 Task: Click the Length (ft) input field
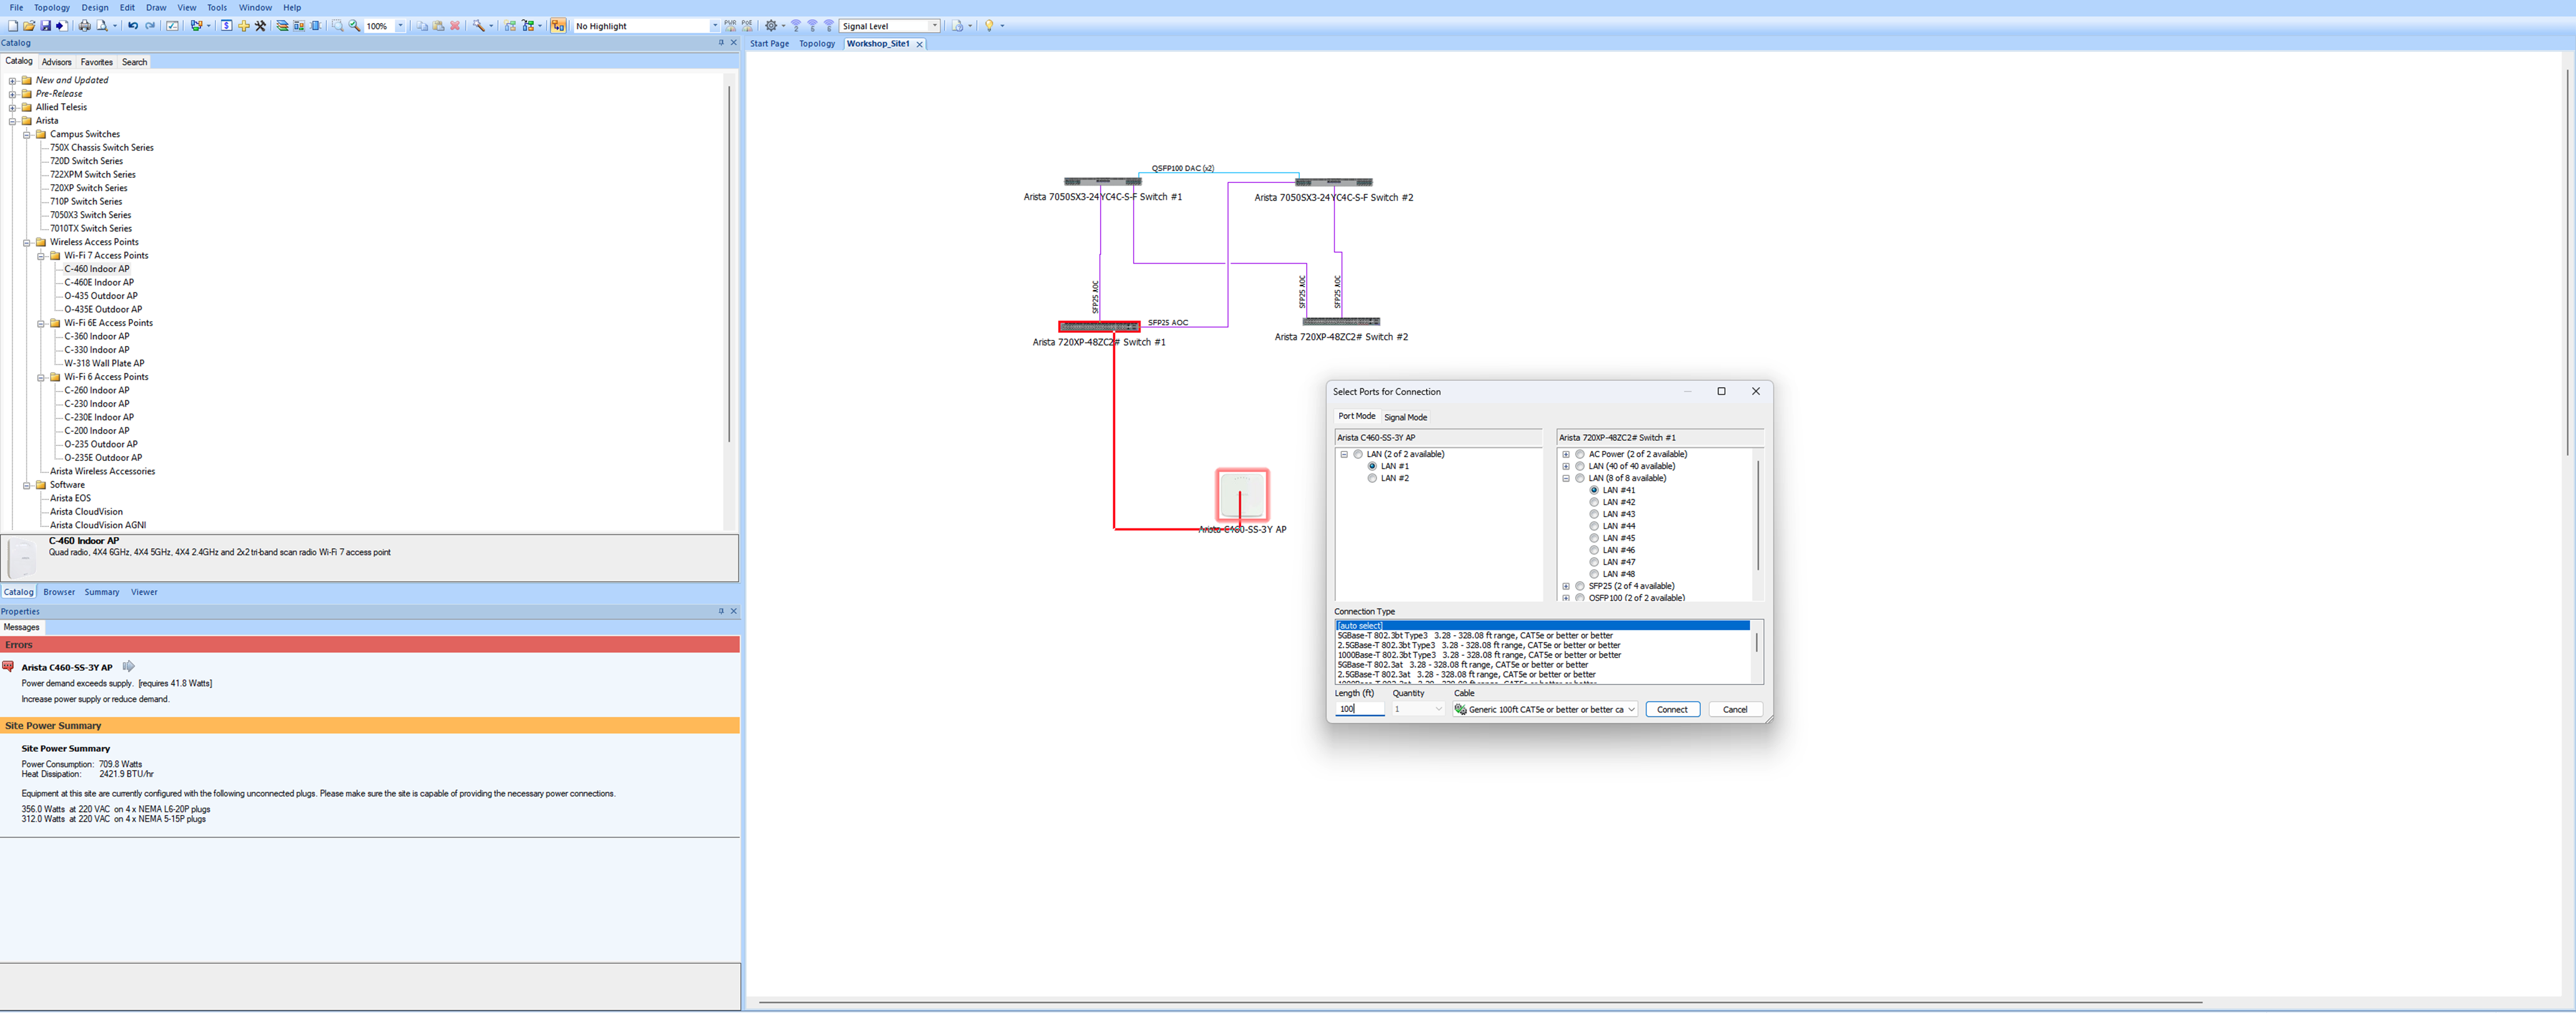(1360, 709)
